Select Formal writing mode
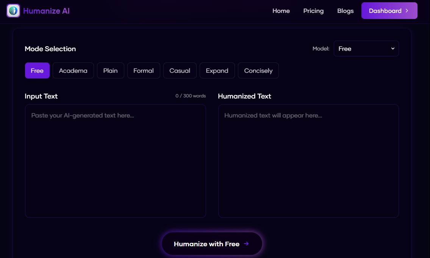The image size is (430, 258). tap(144, 70)
